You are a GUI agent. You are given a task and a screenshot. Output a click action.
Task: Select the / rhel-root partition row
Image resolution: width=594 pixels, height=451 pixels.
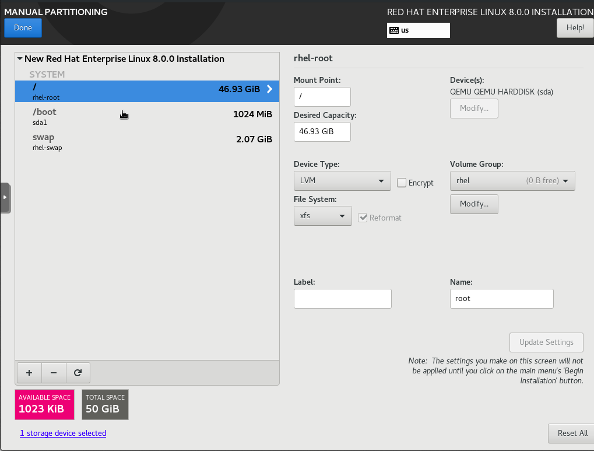[x=147, y=91]
